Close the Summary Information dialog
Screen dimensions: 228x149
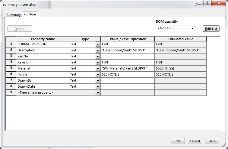[x=219, y=3]
